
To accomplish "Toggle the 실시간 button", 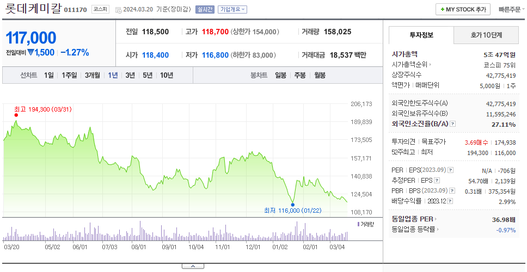I will [205, 9].
